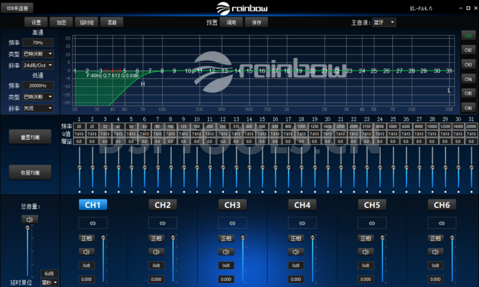Screen dimensions: 479x287
Task: Click CH6 volume fader handle
Action: [x=452, y=237]
